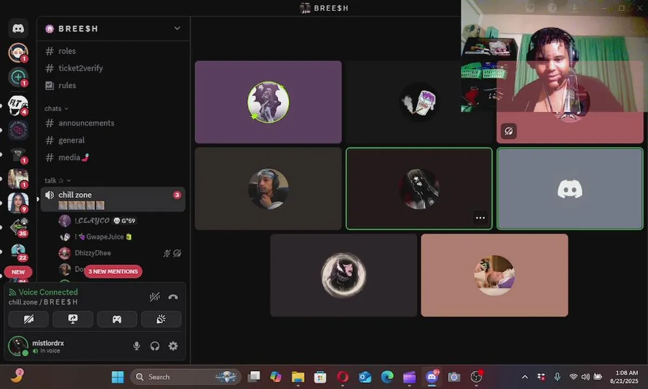Select participant tile with smoking cup avatar
The width and height of the screenshot is (648, 389).
pos(419,102)
